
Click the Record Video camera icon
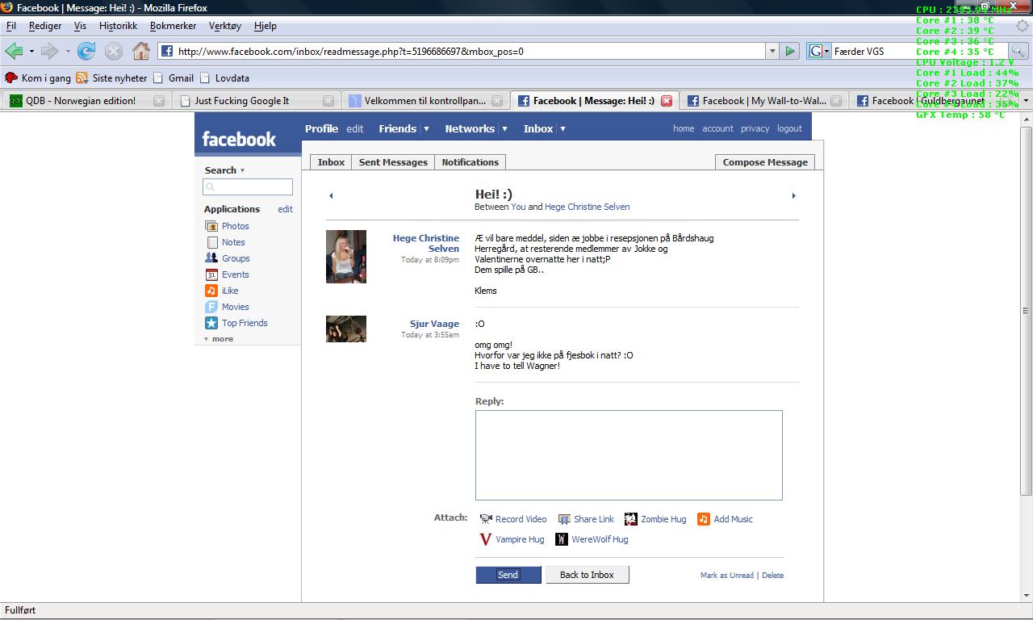tap(486, 519)
